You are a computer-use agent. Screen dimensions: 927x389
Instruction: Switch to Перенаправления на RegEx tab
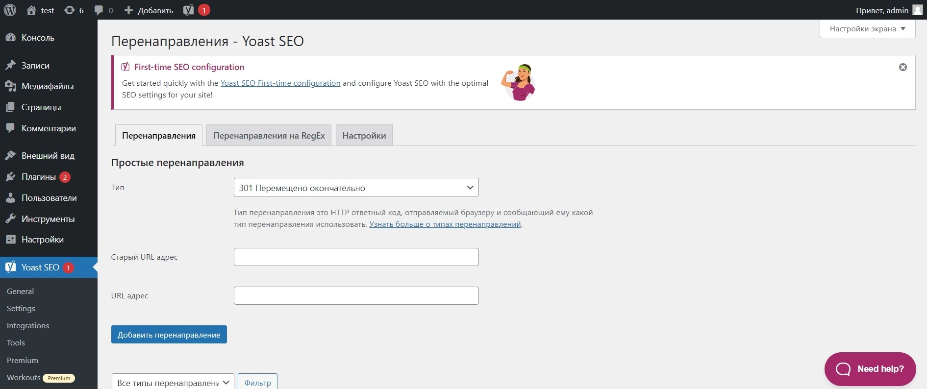click(269, 136)
